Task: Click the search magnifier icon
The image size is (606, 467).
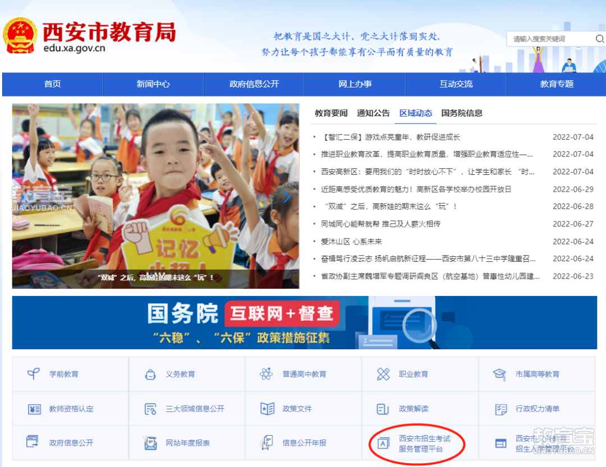Action: pyautogui.click(x=599, y=39)
